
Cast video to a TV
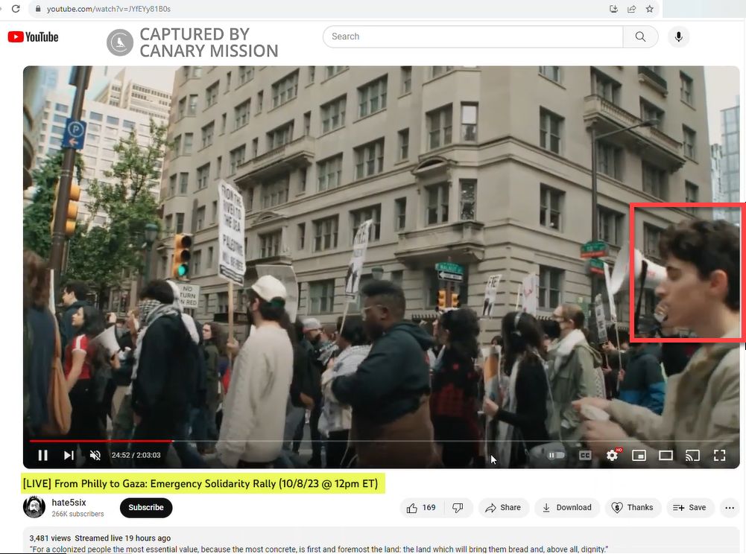692,455
